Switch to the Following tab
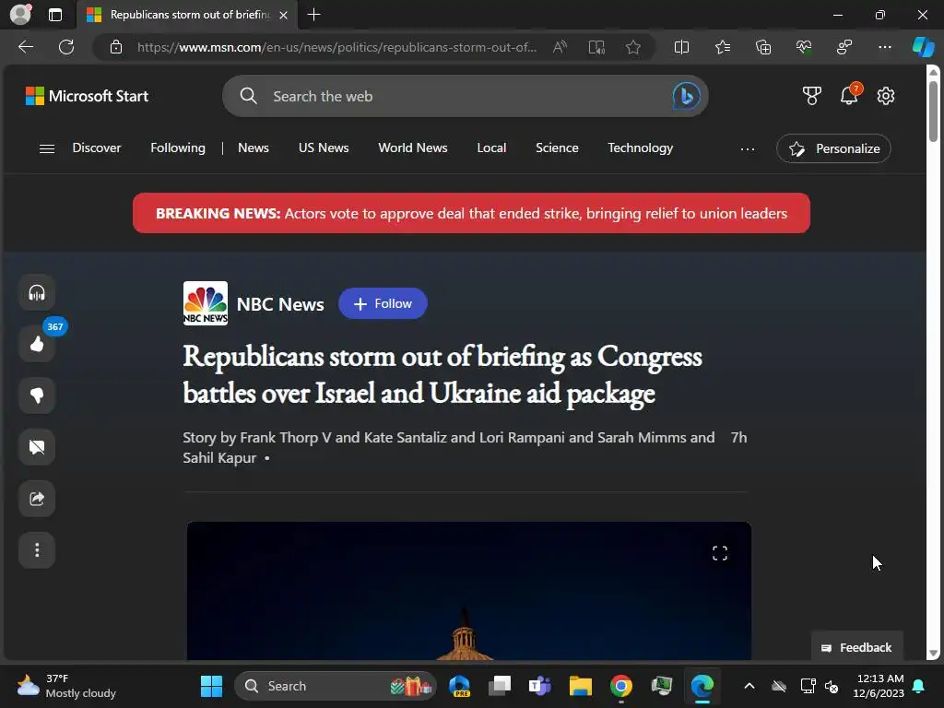Image resolution: width=944 pixels, height=708 pixels. [x=178, y=148]
